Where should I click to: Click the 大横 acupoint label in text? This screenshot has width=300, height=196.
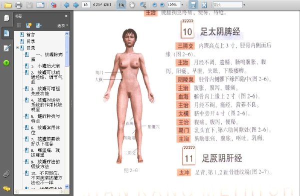183,113
